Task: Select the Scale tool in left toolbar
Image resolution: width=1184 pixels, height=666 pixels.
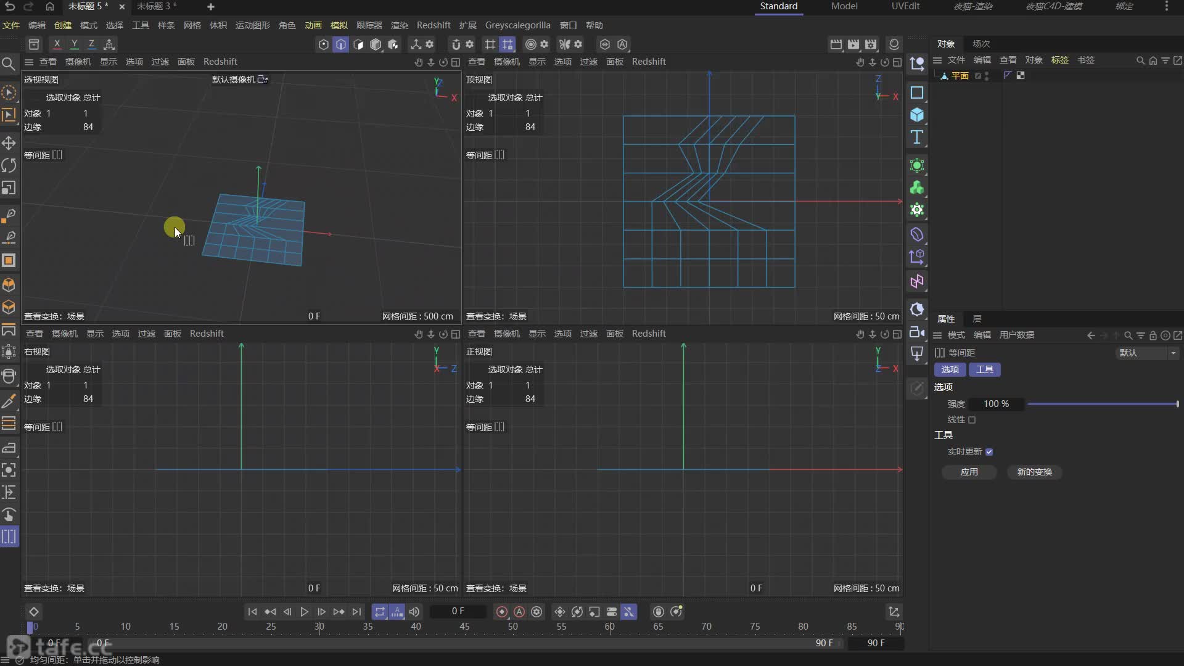Action: 9,188
